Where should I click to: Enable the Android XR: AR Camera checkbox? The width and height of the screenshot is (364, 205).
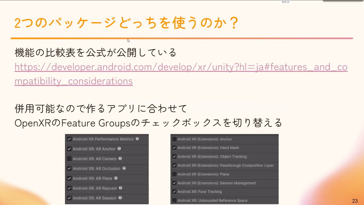coord(69,158)
